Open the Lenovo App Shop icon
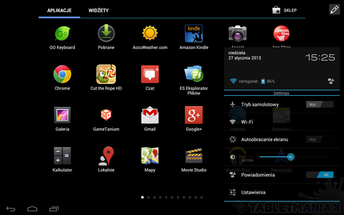The width and height of the screenshot is (344, 215). tap(281, 34)
